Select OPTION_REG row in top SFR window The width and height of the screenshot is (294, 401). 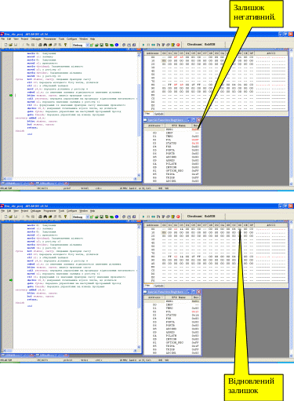point(172,171)
